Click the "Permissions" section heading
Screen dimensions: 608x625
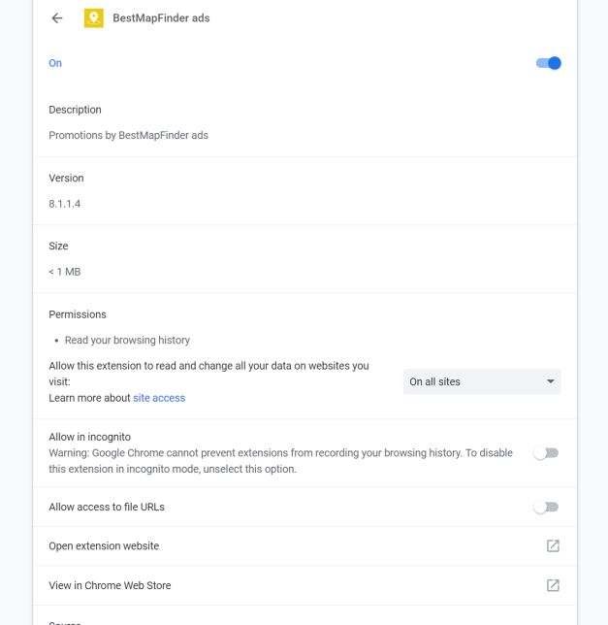coord(78,314)
